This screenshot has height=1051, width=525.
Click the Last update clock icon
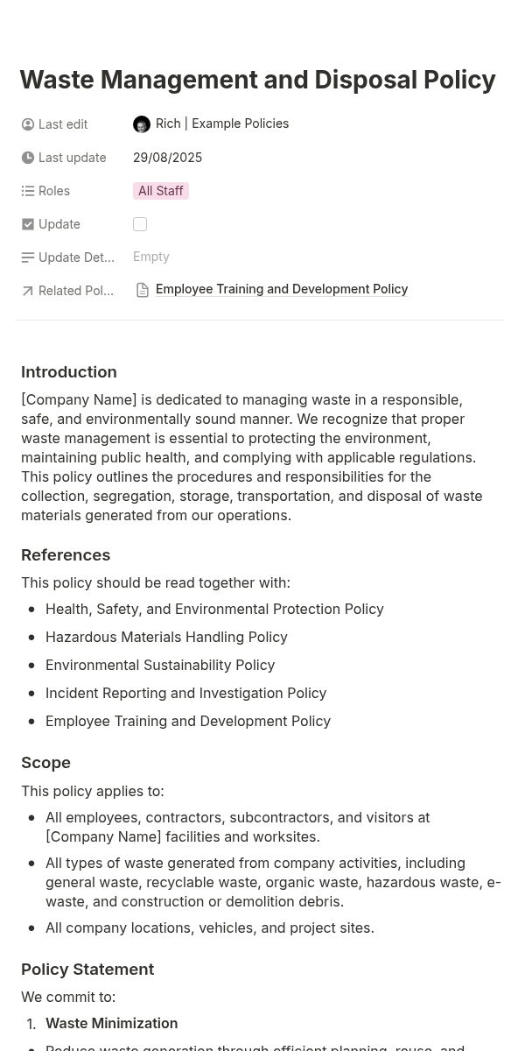[x=28, y=158]
